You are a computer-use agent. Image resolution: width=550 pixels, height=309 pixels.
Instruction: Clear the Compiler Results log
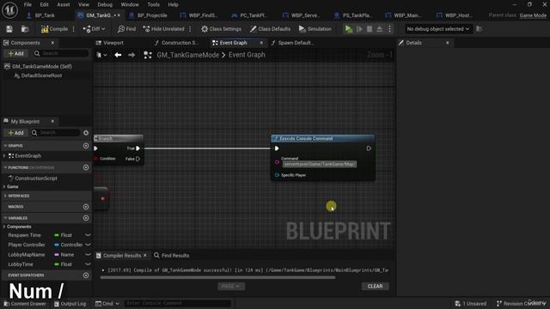(375, 287)
